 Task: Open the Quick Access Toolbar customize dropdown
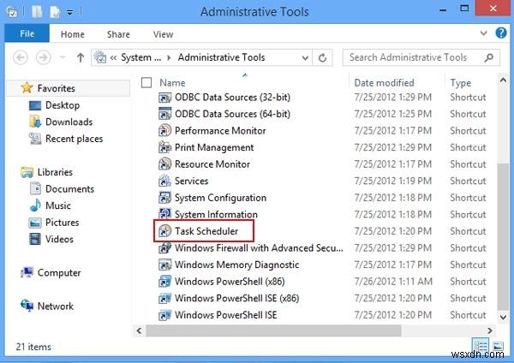[x=71, y=13]
